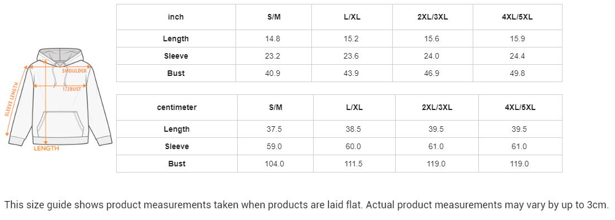Click the centimeter table header cell

(177, 107)
